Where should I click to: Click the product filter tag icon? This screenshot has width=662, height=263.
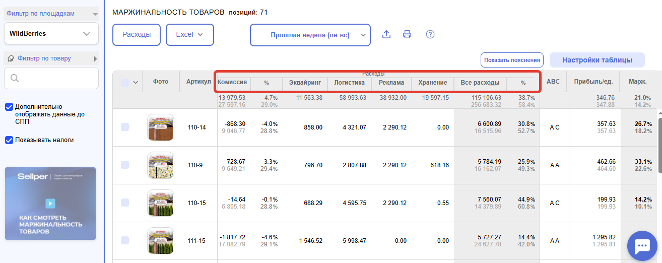[x=11, y=59]
